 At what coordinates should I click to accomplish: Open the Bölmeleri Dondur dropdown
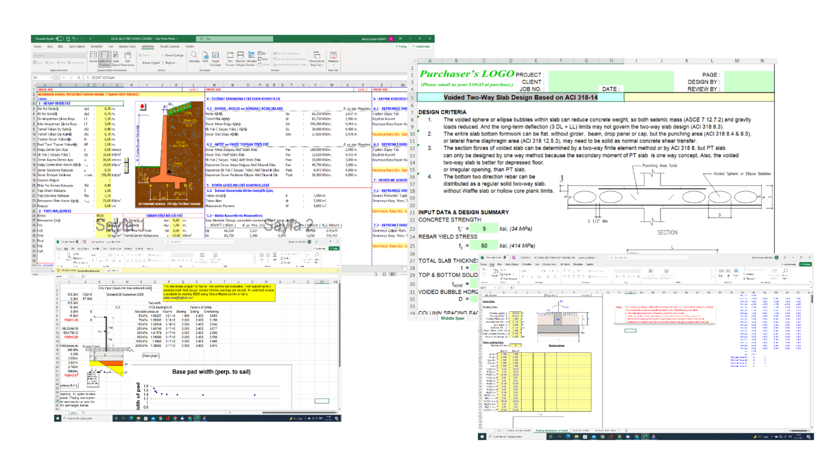tap(251, 58)
